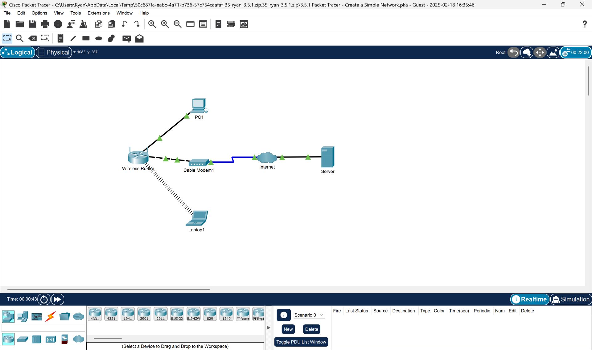
Task: Click the device list horizontal scrollbar
Action: click(x=108, y=338)
